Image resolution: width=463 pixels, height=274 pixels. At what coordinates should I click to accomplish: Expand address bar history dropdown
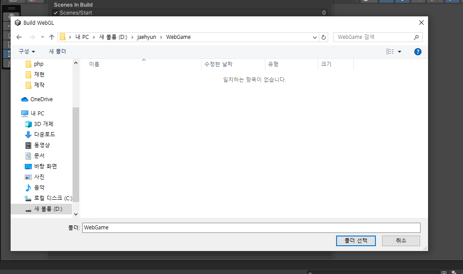(315, 37)
